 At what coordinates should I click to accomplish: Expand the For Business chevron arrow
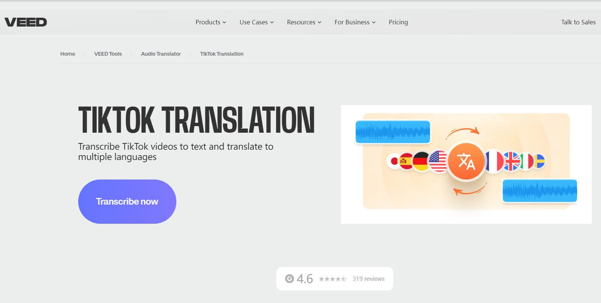pos(374,22)
